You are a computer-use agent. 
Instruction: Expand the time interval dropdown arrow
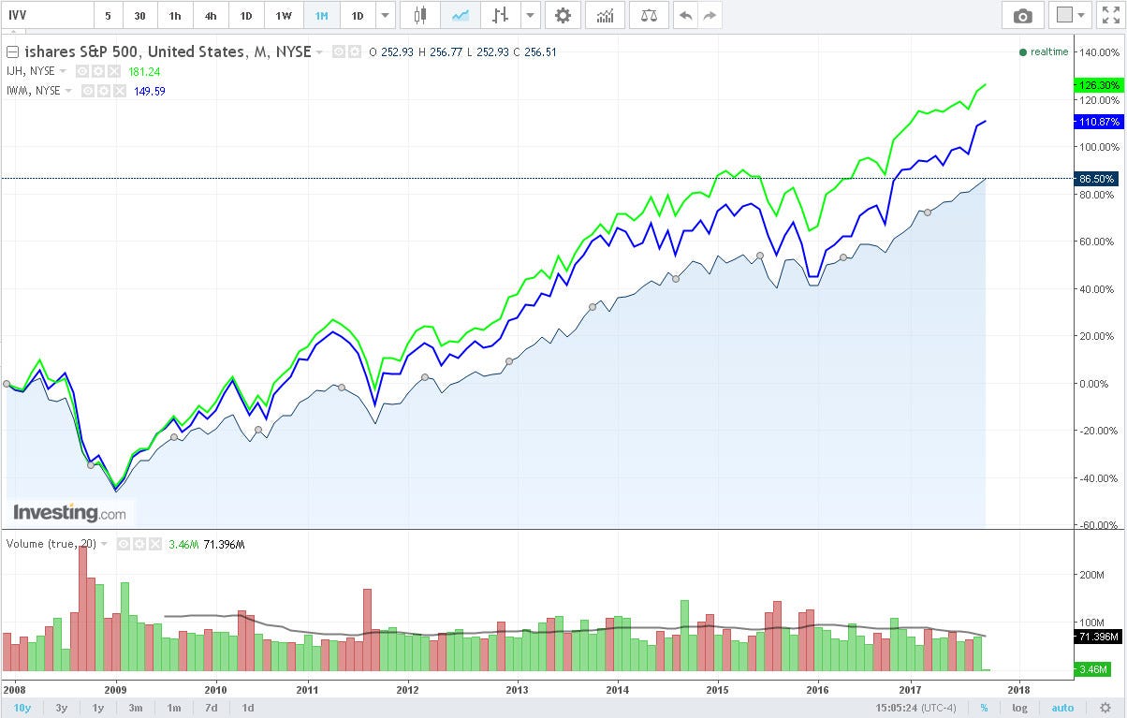coord(385,15)
